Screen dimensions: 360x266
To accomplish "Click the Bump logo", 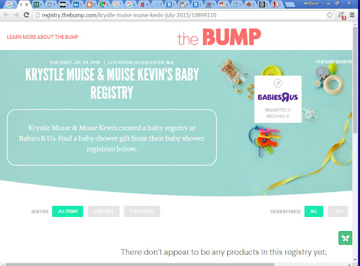I will (x=219, y=37).
